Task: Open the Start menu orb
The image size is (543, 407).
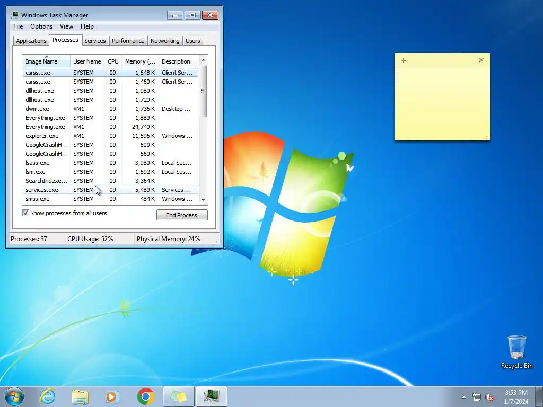Action: 14,396
